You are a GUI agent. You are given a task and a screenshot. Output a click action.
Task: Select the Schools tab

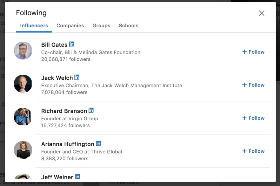point(129,25)
